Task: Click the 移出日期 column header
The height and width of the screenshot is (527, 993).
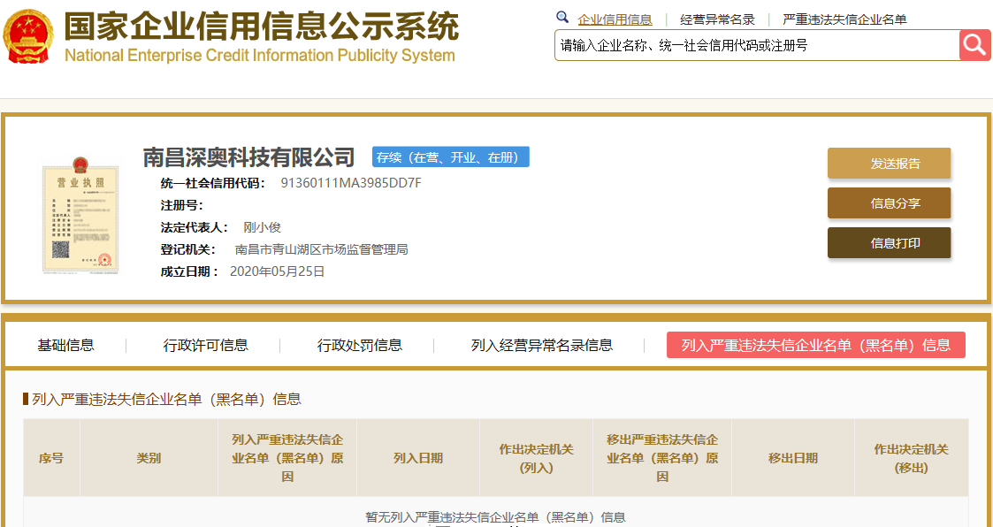Action: (x=793, y=458)
